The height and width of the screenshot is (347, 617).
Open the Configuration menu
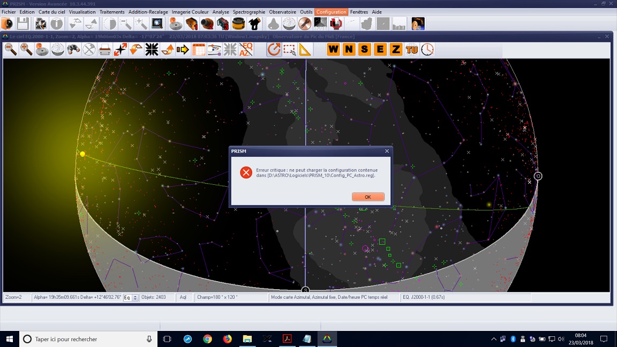[x=331, y=12]
